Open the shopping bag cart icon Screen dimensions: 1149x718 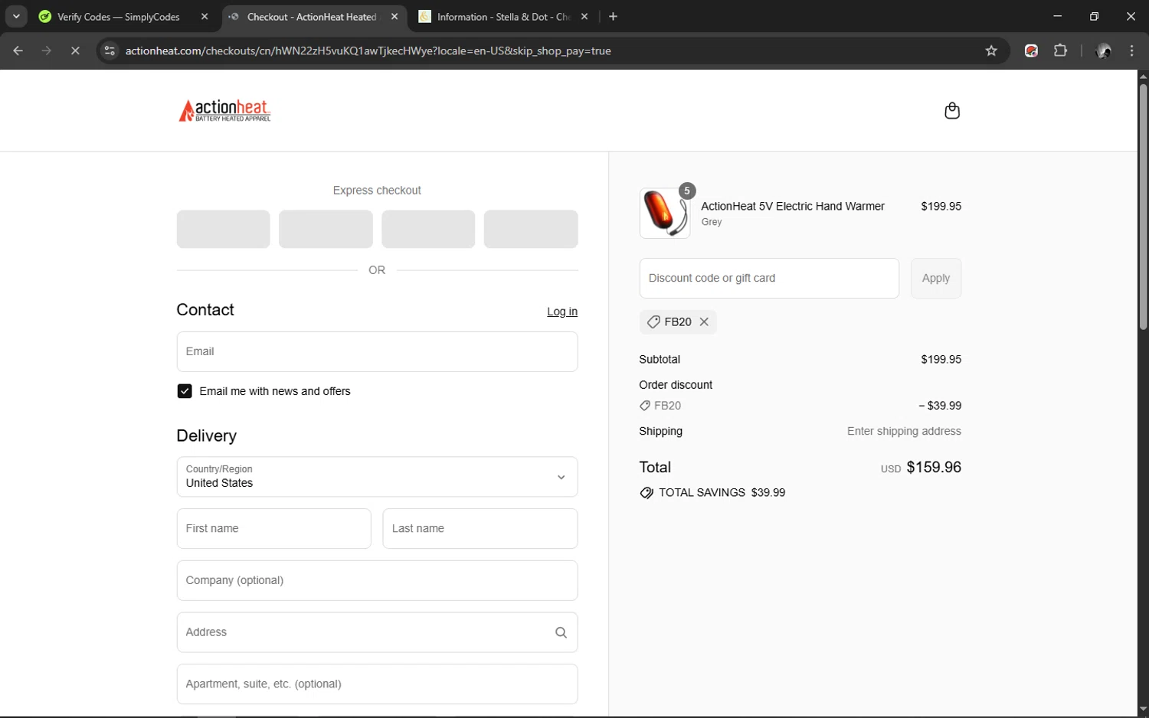point(952,111)
